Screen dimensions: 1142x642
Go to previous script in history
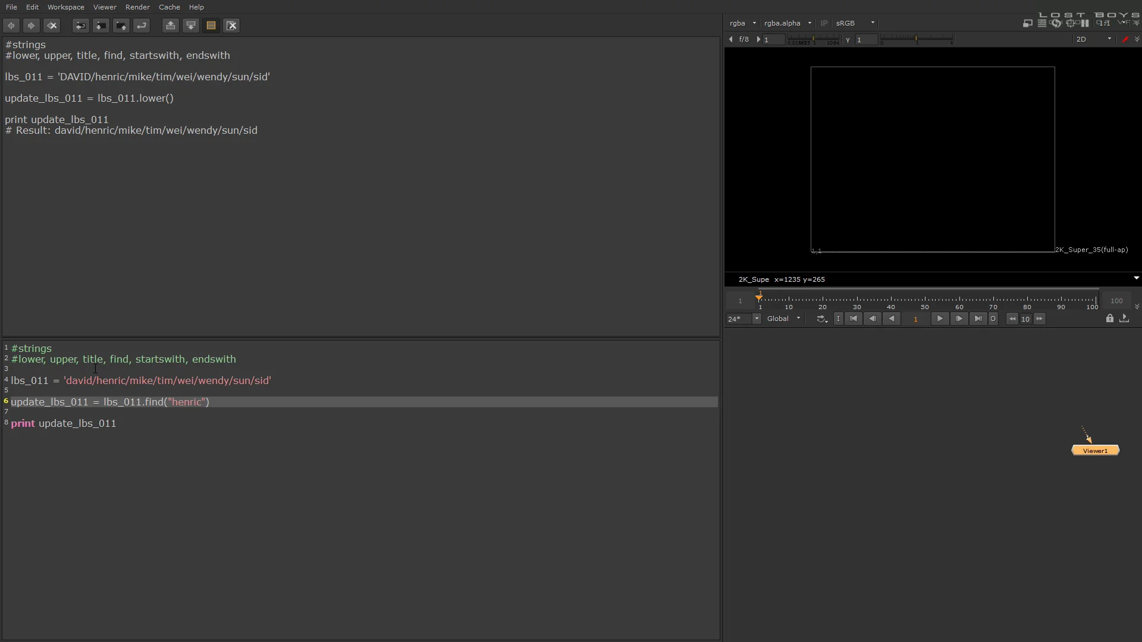pos(11,26)
